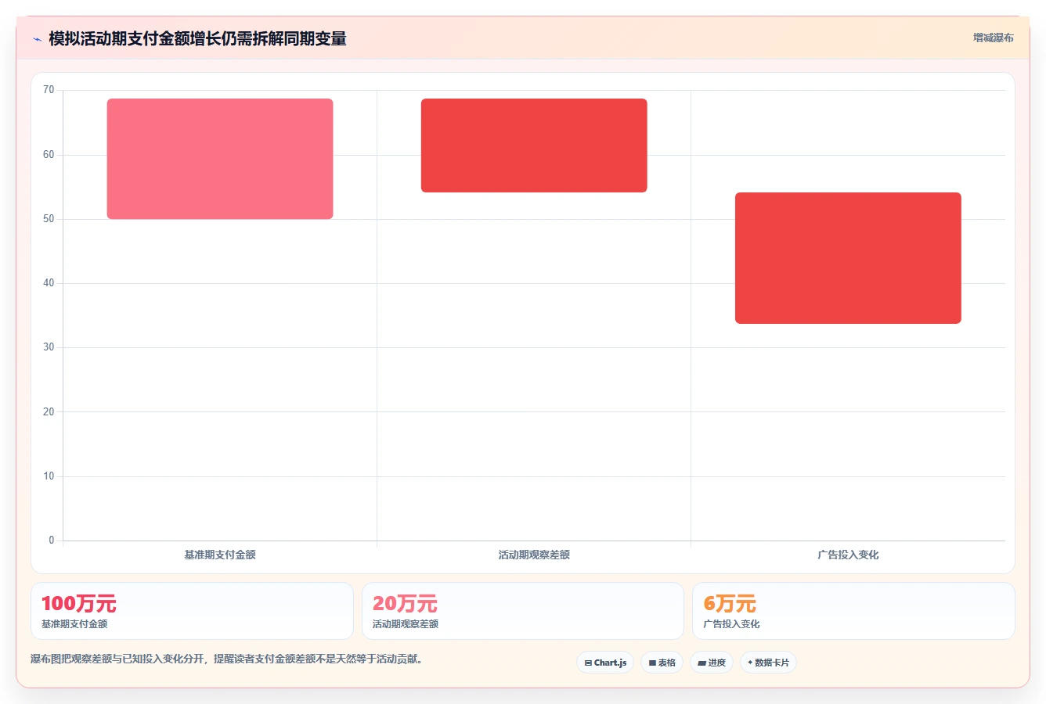Click the red 活动期观察差额 waterfall bar

click(534, 145)
